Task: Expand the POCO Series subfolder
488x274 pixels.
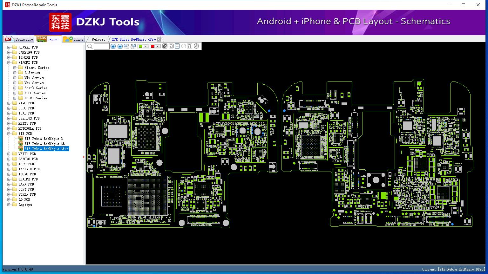Action: click(x=15, y=93)
